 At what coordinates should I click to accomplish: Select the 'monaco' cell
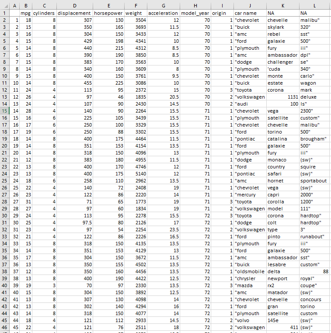point(283,160)
